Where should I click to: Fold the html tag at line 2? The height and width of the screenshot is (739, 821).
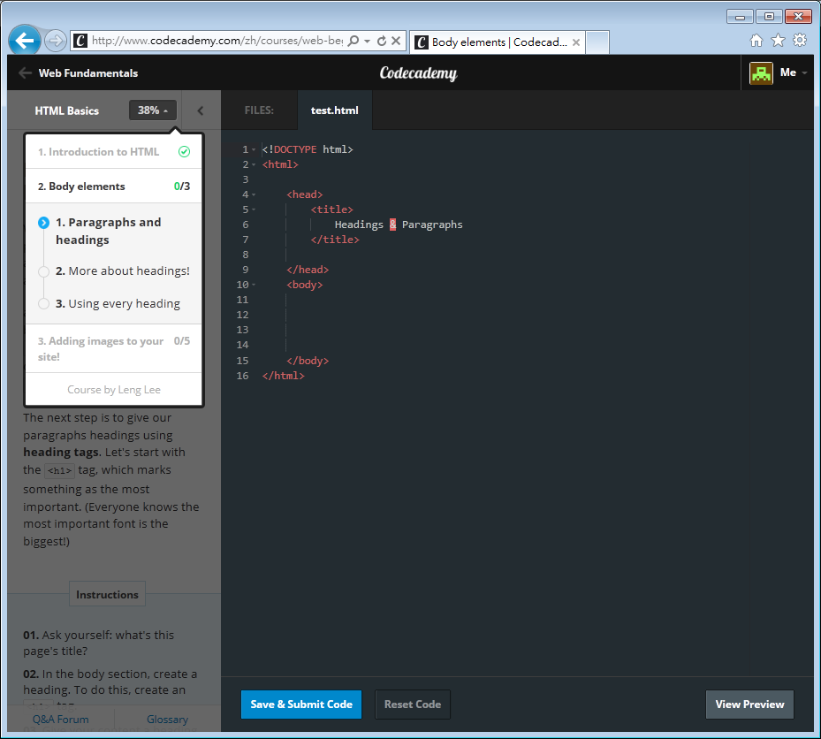[254, 165]
